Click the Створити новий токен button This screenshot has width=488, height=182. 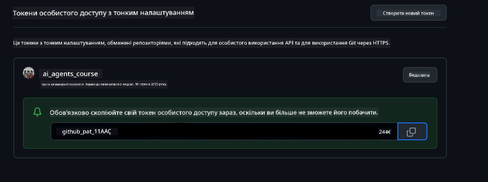408,13
